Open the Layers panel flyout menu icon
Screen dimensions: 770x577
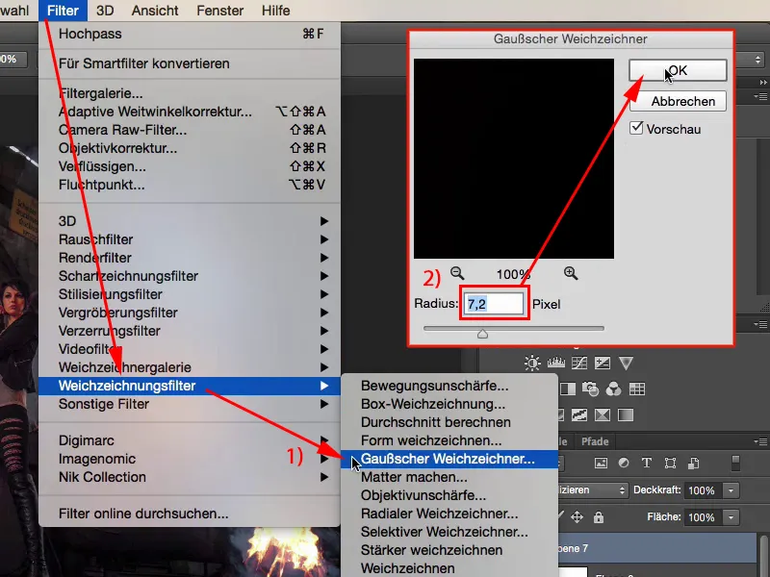[760, 441]
